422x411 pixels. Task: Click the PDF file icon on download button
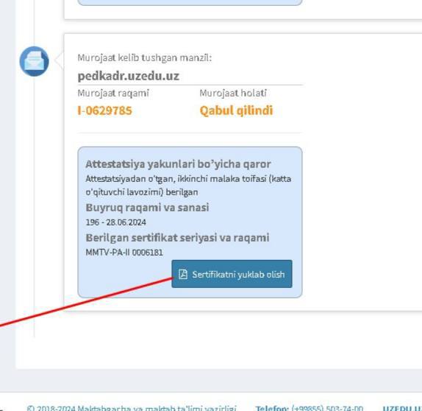click(183, 274)
